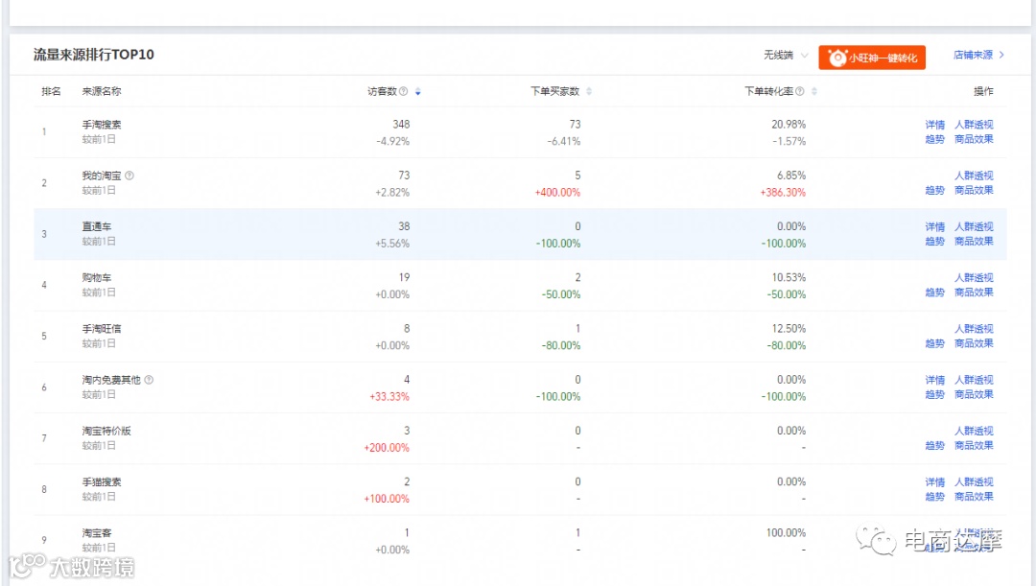
Task: Open 趋势 for 淘宝特价版 row
Action: 935,445
